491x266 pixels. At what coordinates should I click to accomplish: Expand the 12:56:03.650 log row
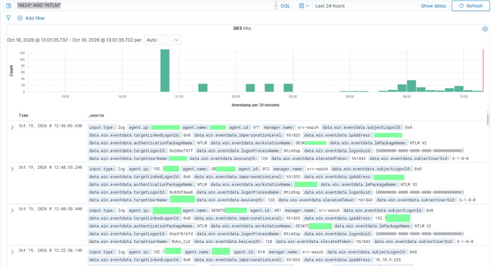tap(12, 127)
